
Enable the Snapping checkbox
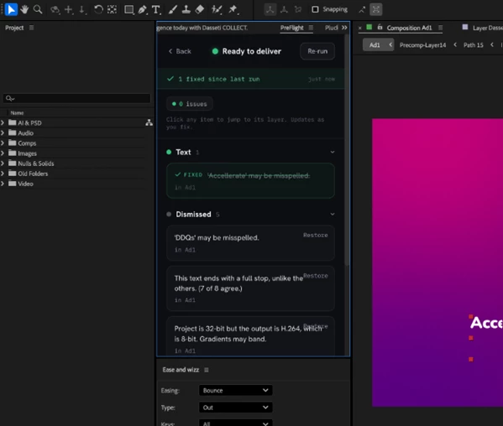click(315, 9)
